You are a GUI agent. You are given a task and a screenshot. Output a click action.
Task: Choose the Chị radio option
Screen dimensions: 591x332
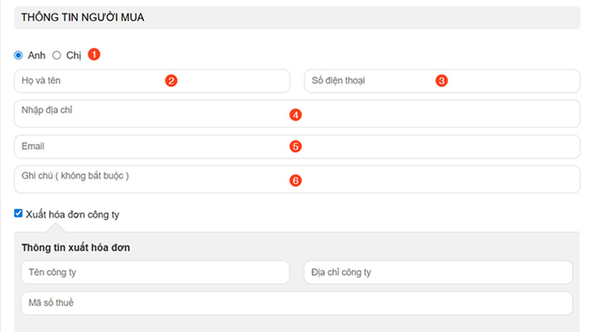click(57, 55)
